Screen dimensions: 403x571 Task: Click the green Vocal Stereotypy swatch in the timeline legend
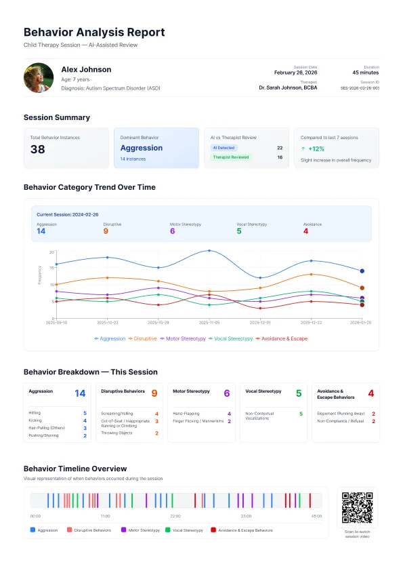click(x=168, y=530)
